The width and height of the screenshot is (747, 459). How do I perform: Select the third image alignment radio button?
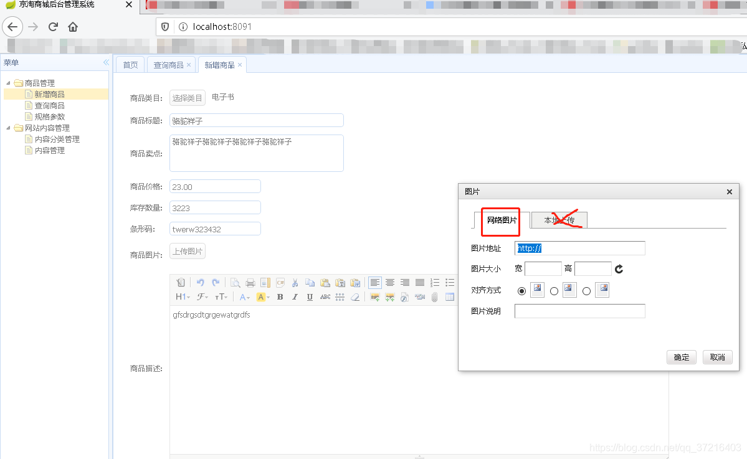point(587,290)
